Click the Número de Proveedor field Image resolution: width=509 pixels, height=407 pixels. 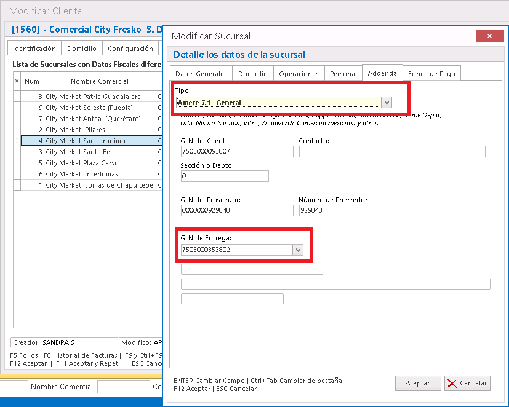[x=335, y=210]
